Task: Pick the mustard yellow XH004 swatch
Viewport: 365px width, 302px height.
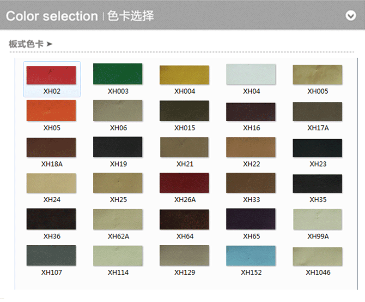Action: click(x=184, y=75)
